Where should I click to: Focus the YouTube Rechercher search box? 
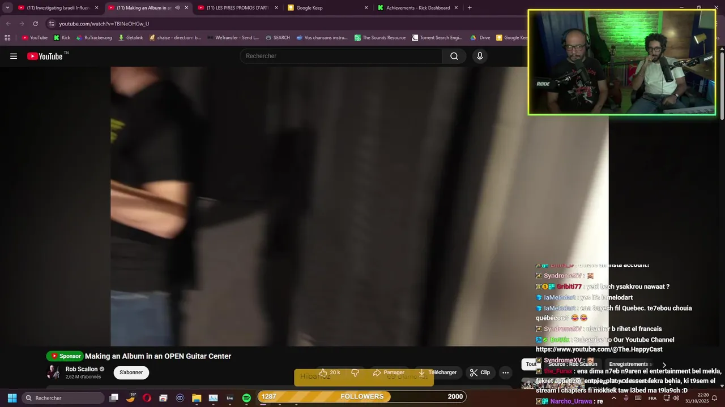341,56
